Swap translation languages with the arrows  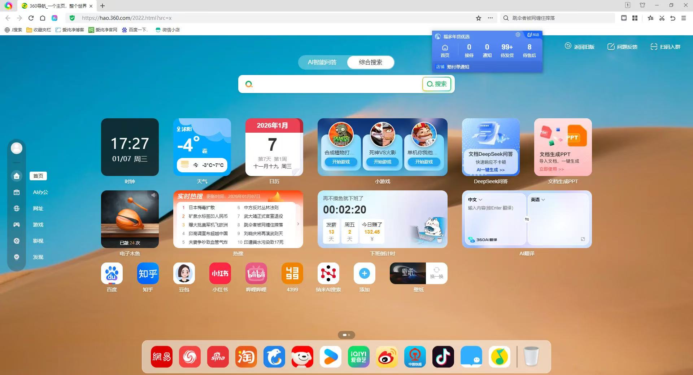pos(527,219)
